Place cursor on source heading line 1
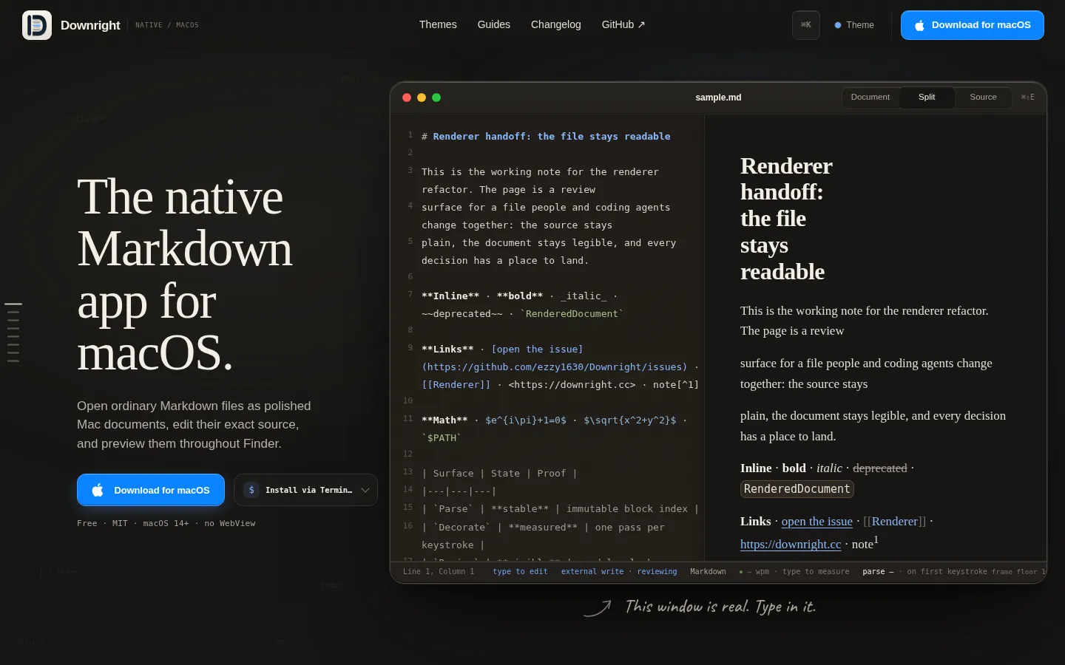Image resolution: width=1065 pixels, height=665 pixels. pyautogui.click(x=546, y=137)
